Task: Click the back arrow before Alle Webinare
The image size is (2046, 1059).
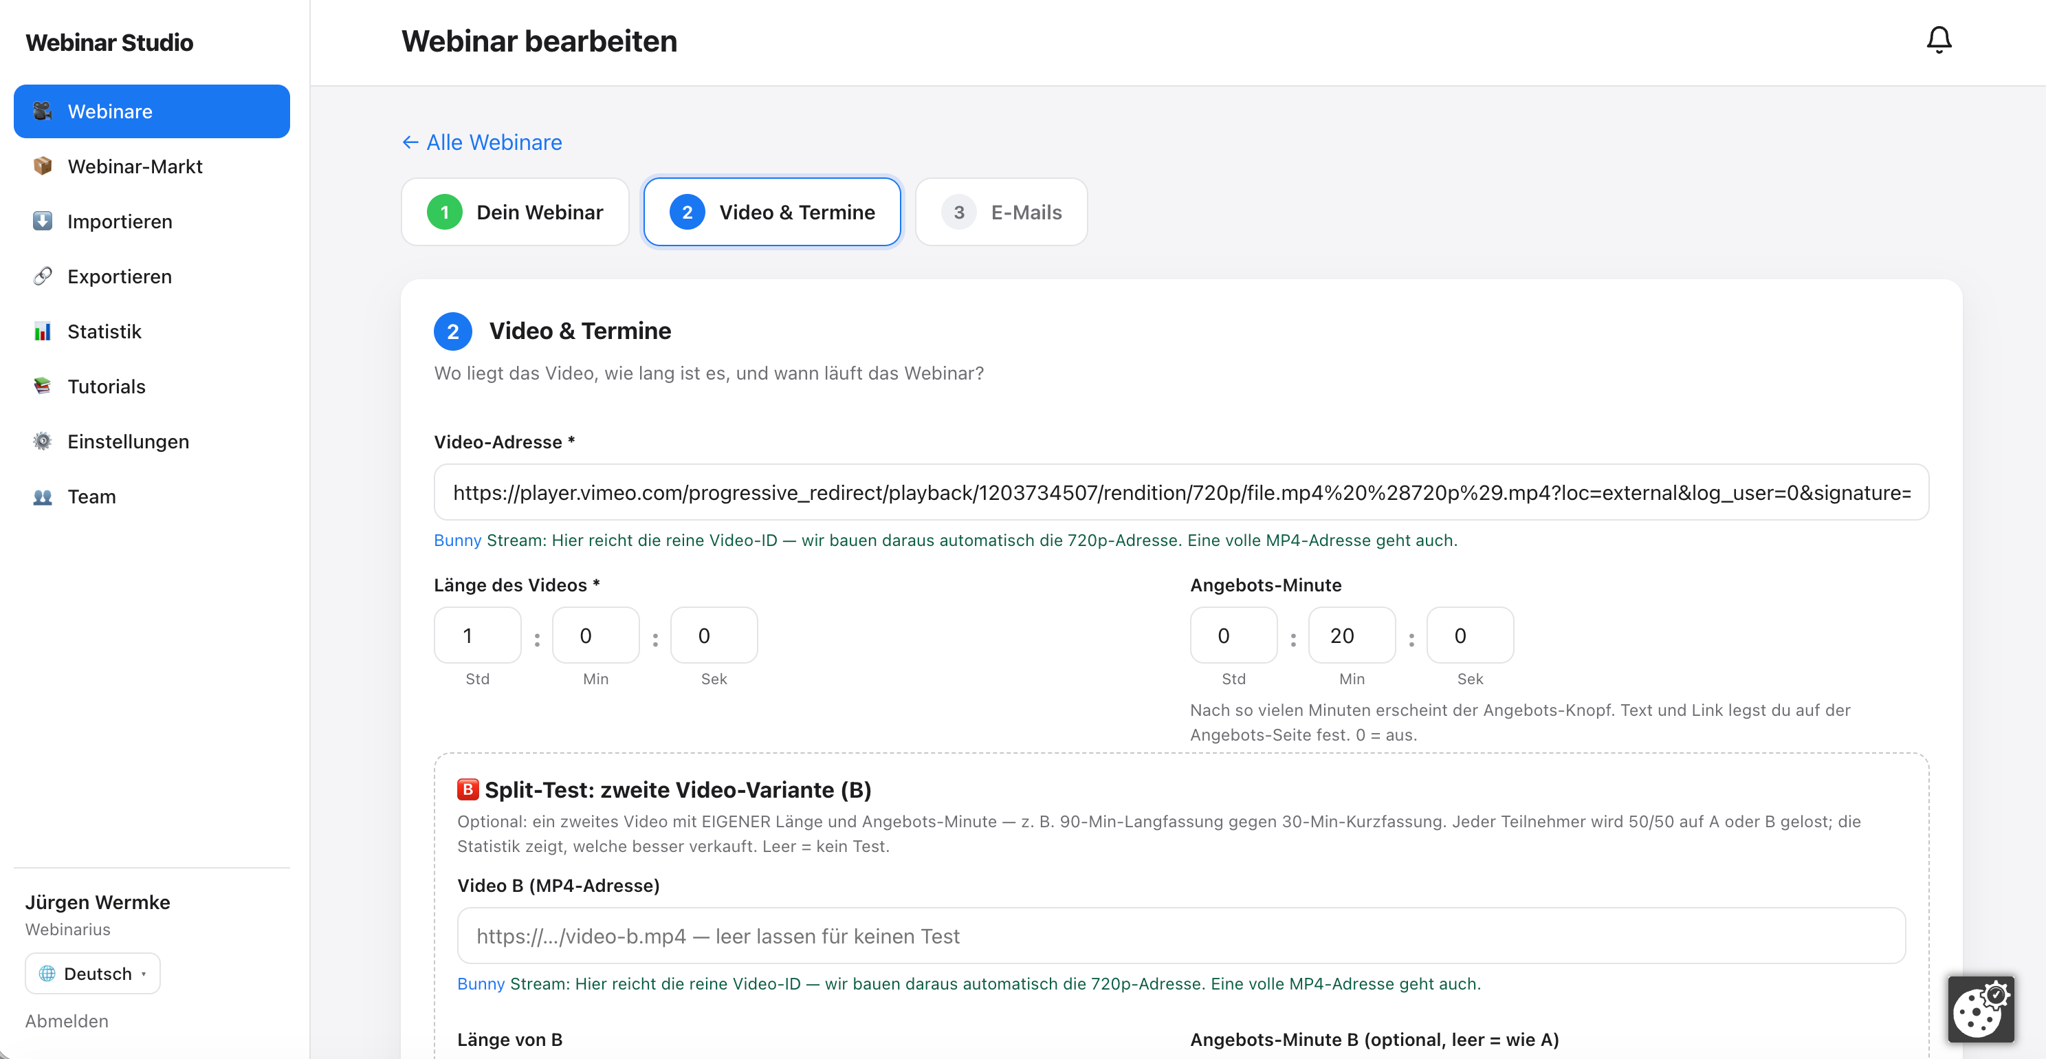Action: [x=410, y=142]
